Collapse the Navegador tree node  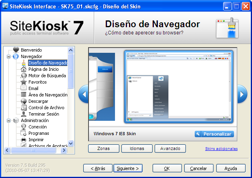pyautogui.click(x=9, y=56)
